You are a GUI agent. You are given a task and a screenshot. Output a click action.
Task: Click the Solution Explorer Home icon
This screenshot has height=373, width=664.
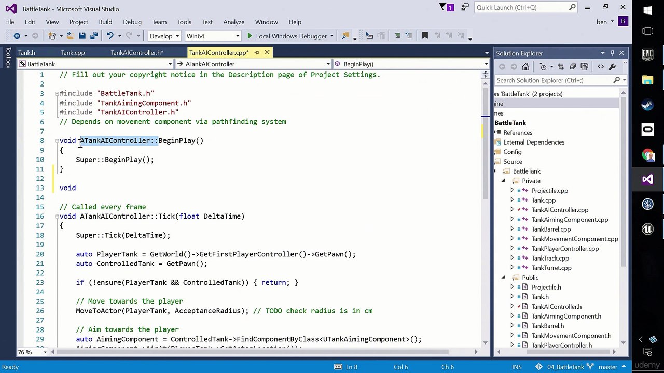click(525, 67)
